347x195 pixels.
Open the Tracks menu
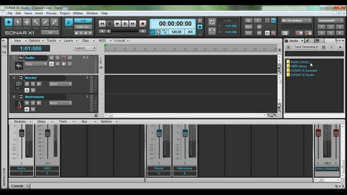pyautogui.click(x=53, y=41)
